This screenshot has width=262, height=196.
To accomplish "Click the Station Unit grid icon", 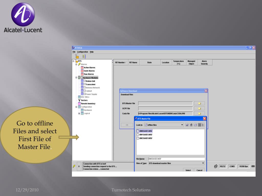I will [x=82, y=81].
